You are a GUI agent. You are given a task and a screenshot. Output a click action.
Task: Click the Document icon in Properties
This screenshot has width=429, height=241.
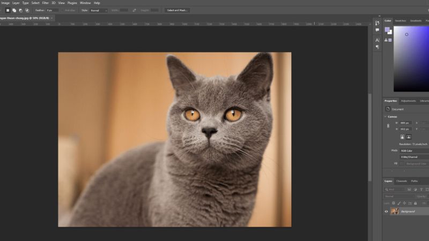click(x=388, y=109)
